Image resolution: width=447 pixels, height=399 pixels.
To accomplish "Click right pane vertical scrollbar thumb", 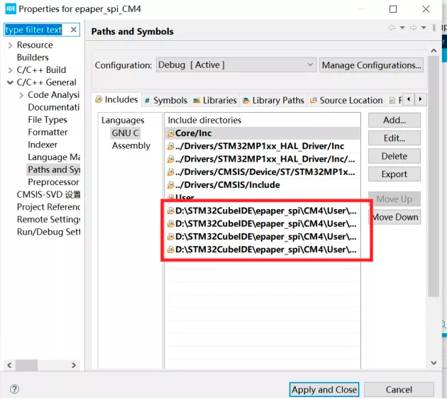I will click(434, 176).
